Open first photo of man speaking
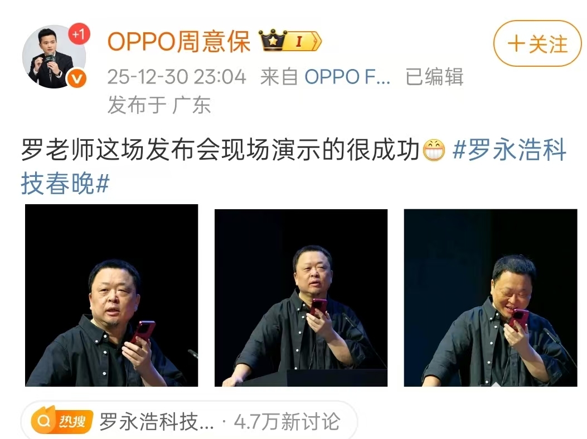The height and width of the screenshot is (439, 587). point(111,295)
